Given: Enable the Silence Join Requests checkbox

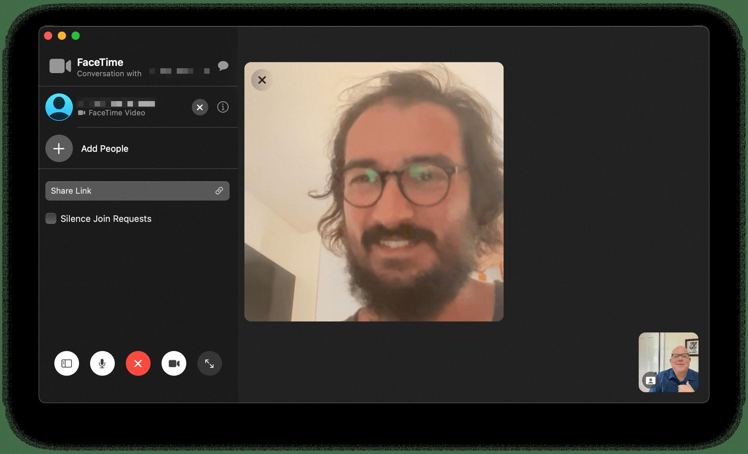Looking at the screenshot, I should (x=51, y=219).
